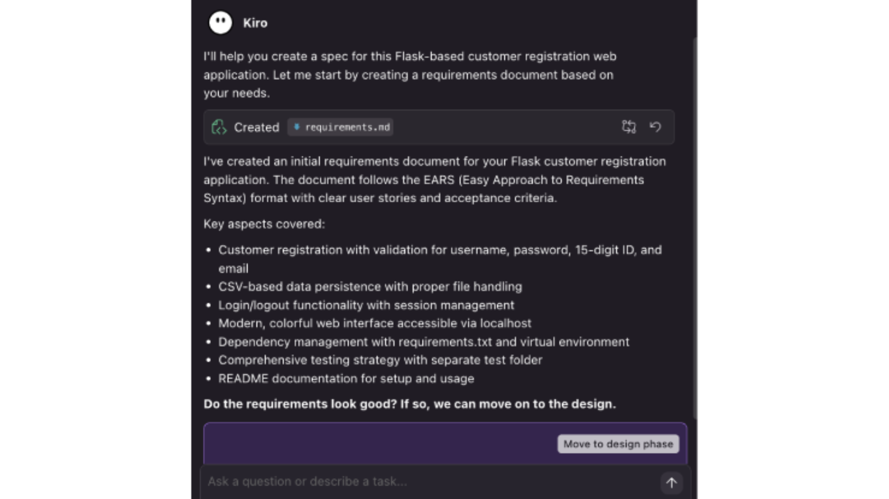Click the revert arrow icon
Screen dimensions: 889x499
655,127
